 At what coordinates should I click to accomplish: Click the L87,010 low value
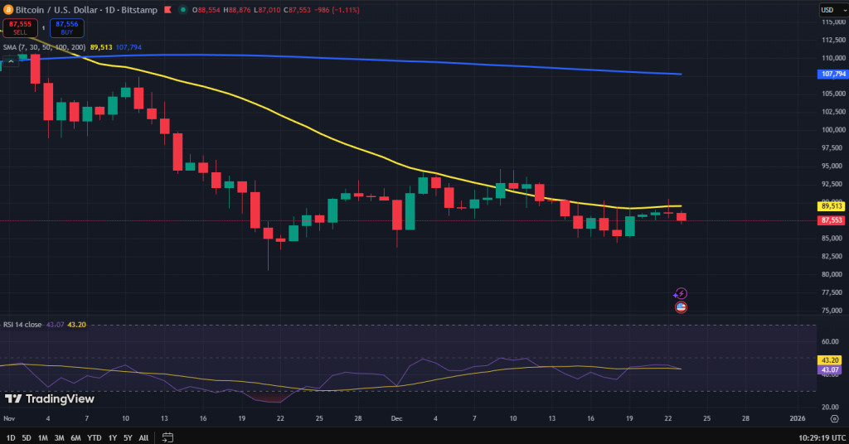click(268, 10)
